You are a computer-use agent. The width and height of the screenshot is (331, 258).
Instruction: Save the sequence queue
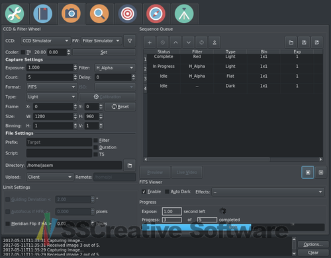[x=304, y=42]
